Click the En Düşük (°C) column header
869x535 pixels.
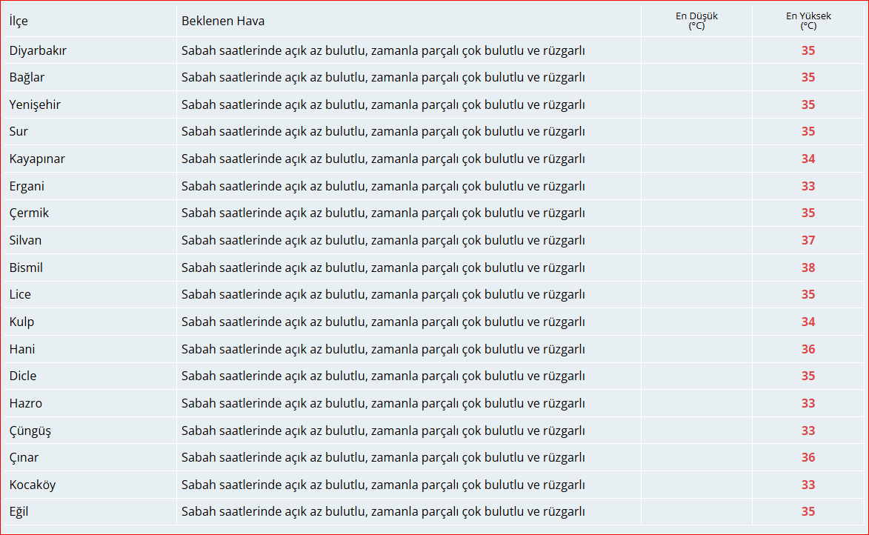coord(696,21)
